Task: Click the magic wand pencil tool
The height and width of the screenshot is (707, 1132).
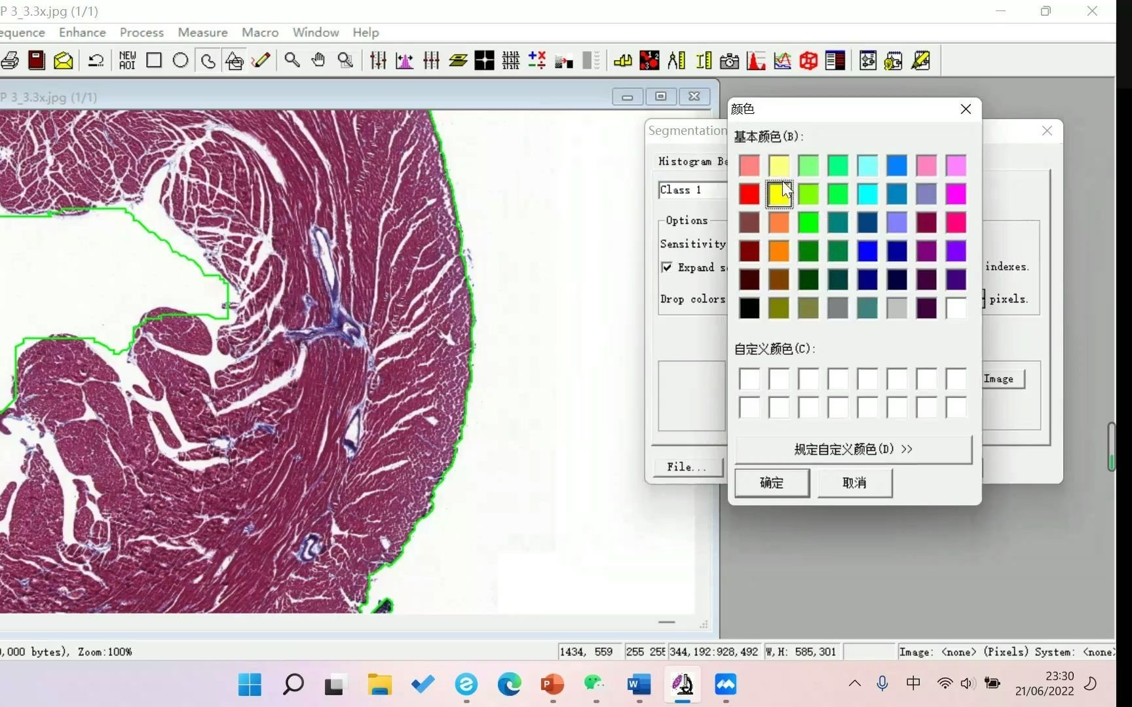Action: (x=261, y=60)
